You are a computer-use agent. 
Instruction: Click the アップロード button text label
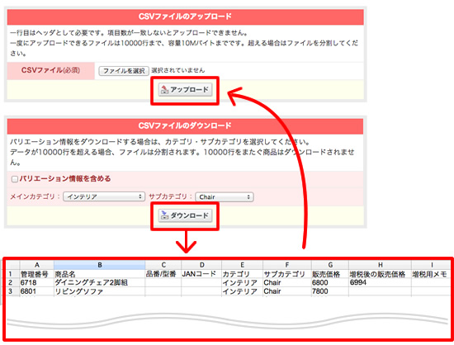click(189, 89)
